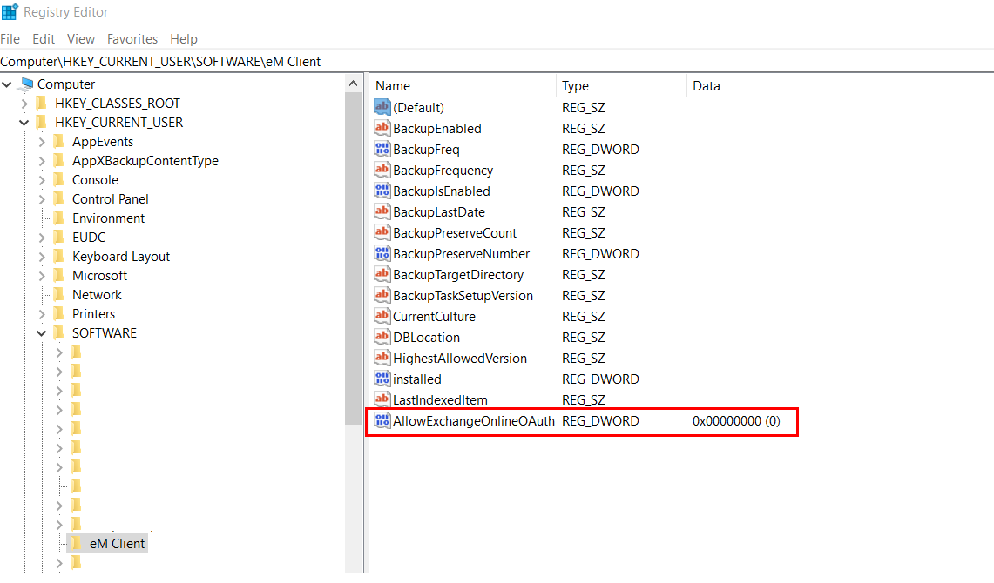Screen dimensions: 994x583
Task: Select the CurrentCulture value name
Action: pos(434,316)
